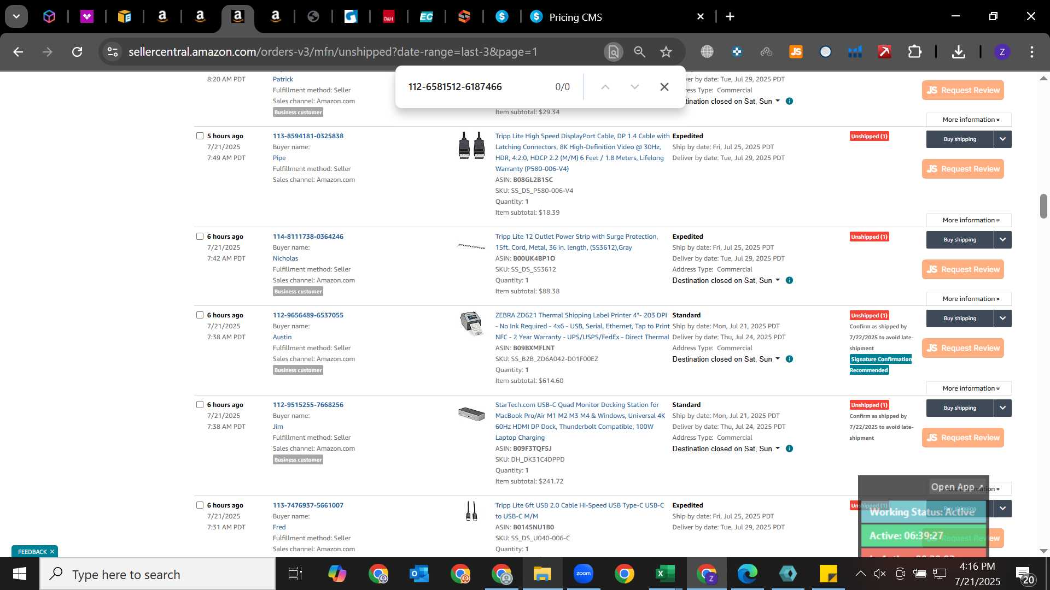This screenshot has height=590, width=1050.
Task: Select checkbox for order 112-9656489-6537055
Action: pos(200,315)
